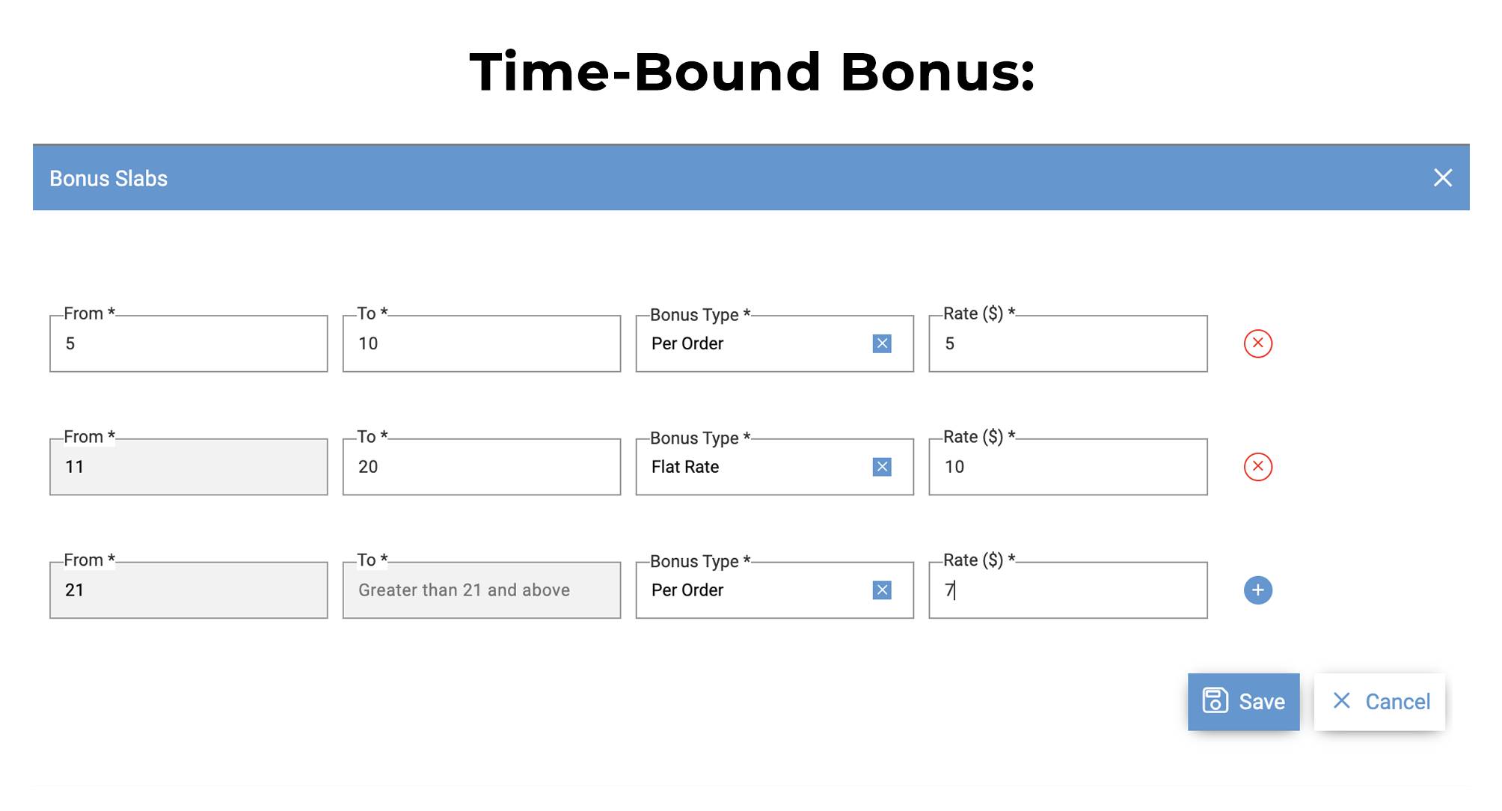Click the third row's Rate field showing 7
Image resolution: width=1502 pixels, height=811 pixels.
[1067, 590]
